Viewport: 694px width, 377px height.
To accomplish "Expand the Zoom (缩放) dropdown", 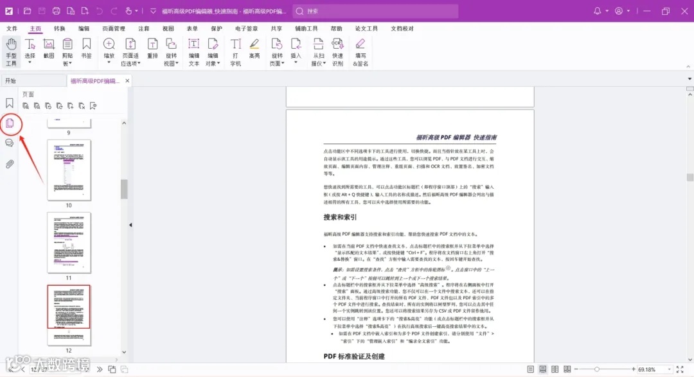I will pos(109,63).
